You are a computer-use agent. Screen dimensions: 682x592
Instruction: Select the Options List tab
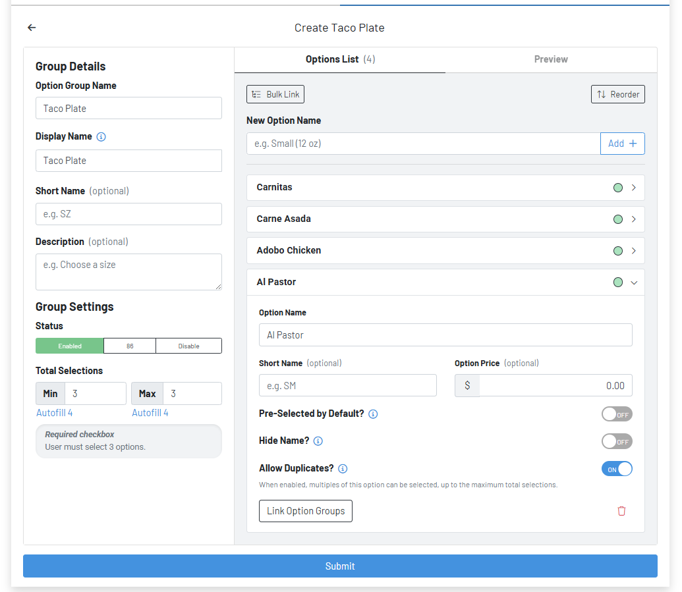click(x=340, y=59)
